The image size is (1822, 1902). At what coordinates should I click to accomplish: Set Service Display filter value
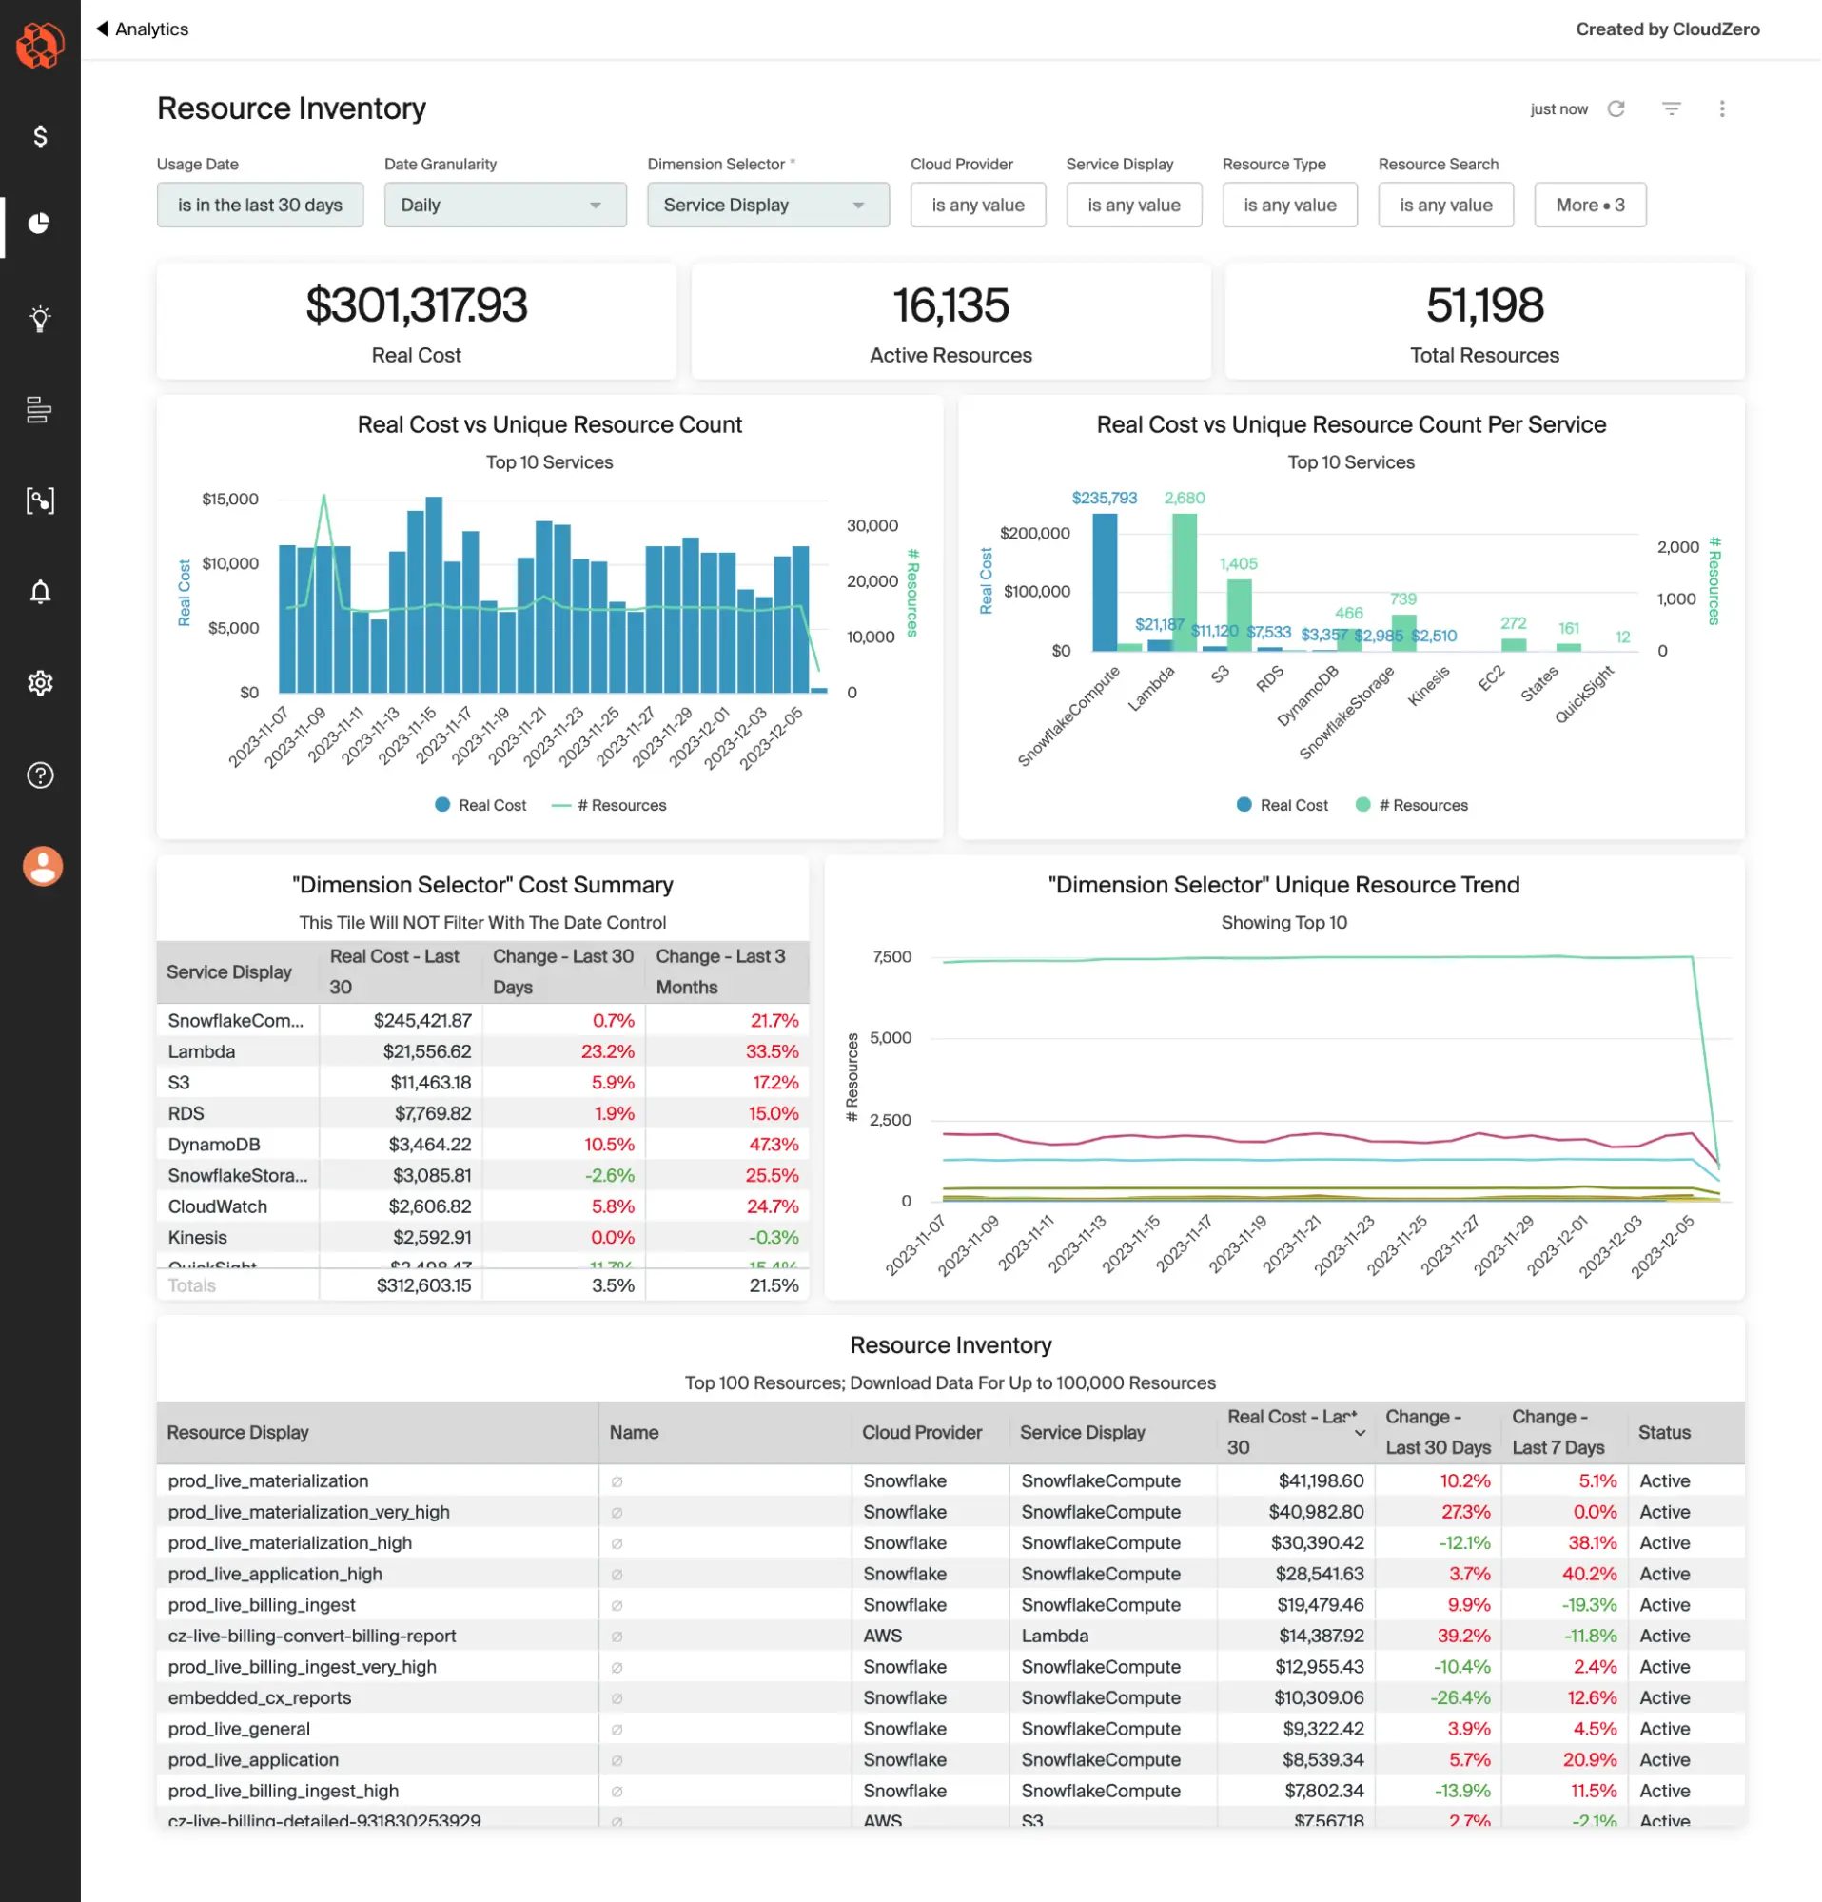tap(1133, 205)
